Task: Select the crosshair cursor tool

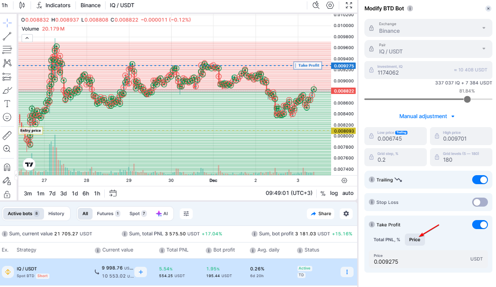Action: click(x=7, y=22)
